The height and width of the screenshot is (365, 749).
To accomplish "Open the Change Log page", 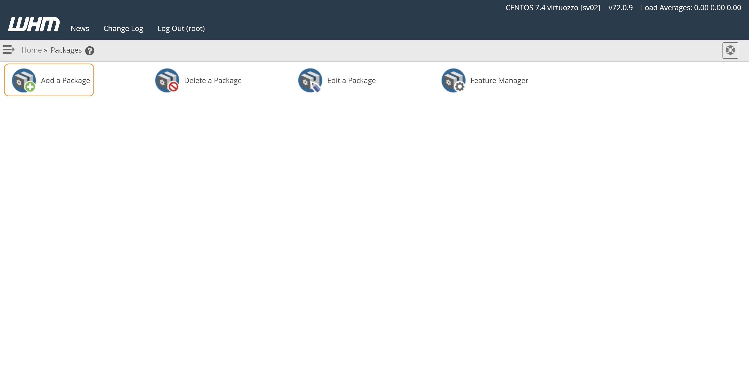I will tap(123, 29).
